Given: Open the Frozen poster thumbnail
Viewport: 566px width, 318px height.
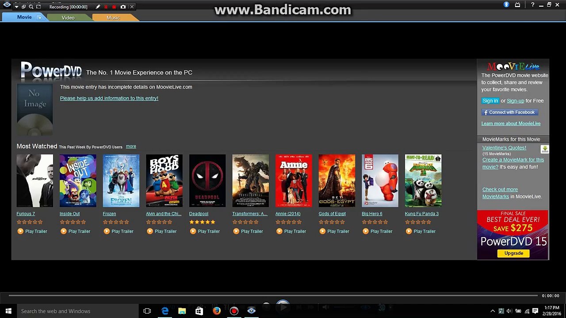Looking at the screenshot, I should 121,181.
